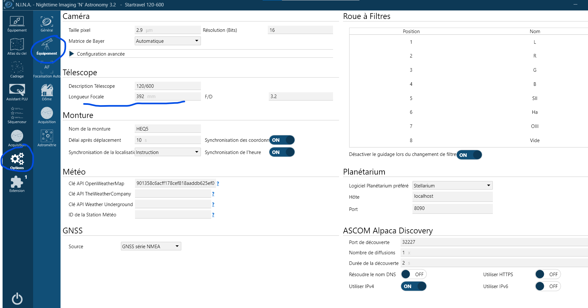
Task: Turn off the Utiliser IPv4 toggle
Action: (x=413, y=286)
